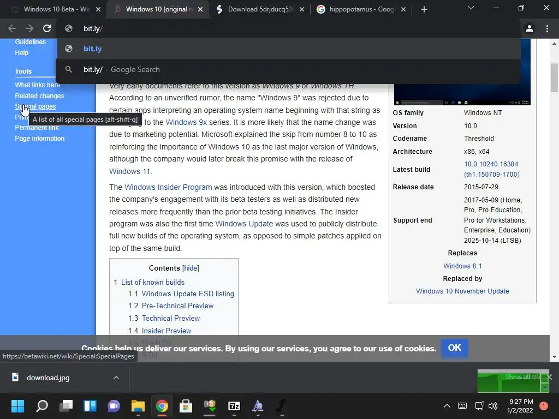Jump to Windows Update ESD listing section
This screenshot has height=419, width=559.
point(188,294)
